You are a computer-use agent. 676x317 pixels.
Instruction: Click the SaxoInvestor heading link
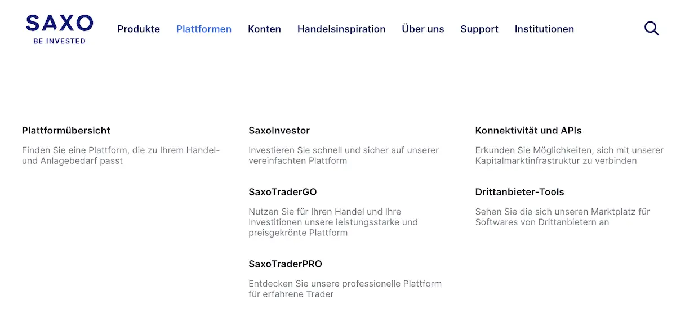tap(279, 130)
